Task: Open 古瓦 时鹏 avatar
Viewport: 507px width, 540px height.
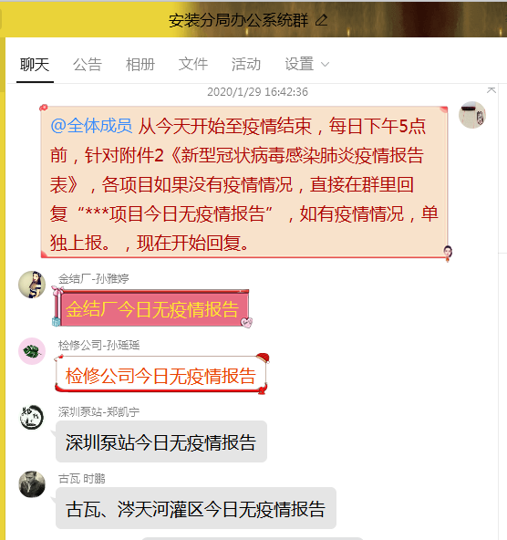Action: pyautogui.click(x=32, y=484)
